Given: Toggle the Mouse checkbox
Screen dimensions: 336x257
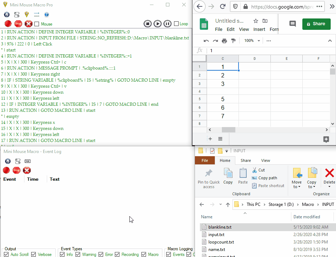Looking at the screenshot, I should [x=37, y=24].
